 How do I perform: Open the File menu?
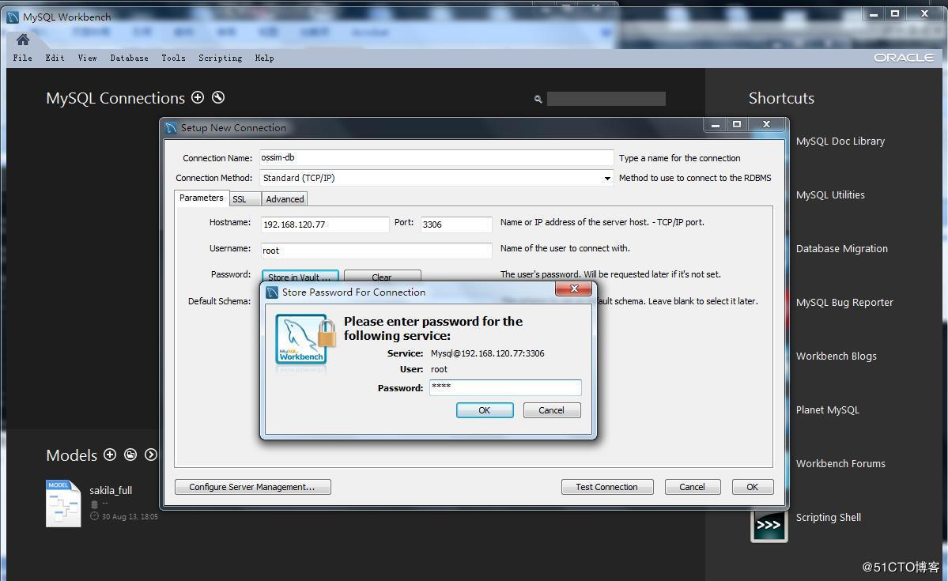click(22, 58)
